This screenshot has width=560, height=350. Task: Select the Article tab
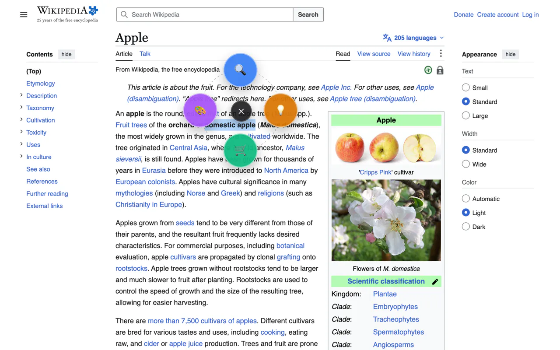(x=124, y=54)
